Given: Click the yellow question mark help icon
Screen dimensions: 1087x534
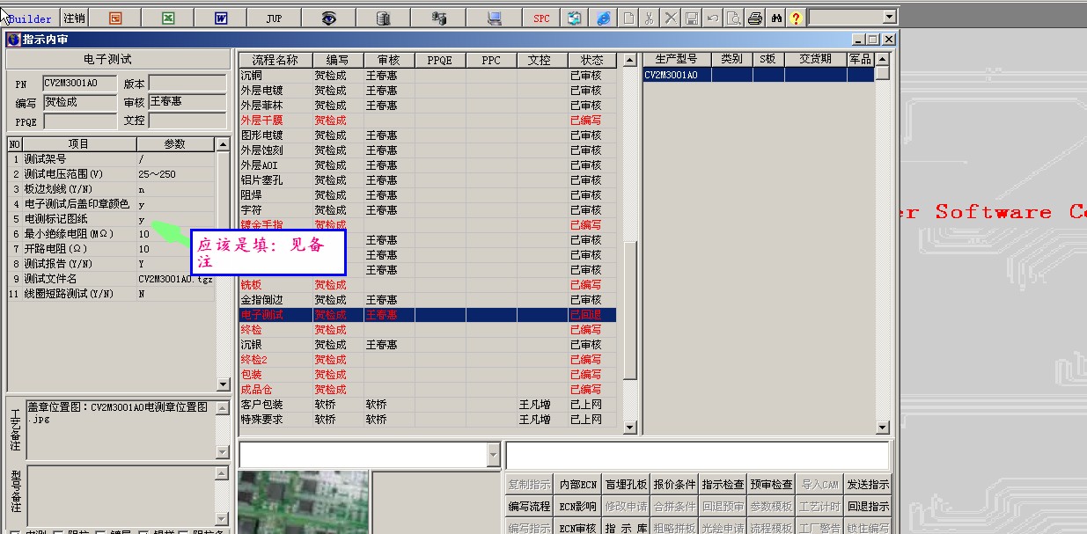Looking at the screenshot, I should [x=797, y=18].
